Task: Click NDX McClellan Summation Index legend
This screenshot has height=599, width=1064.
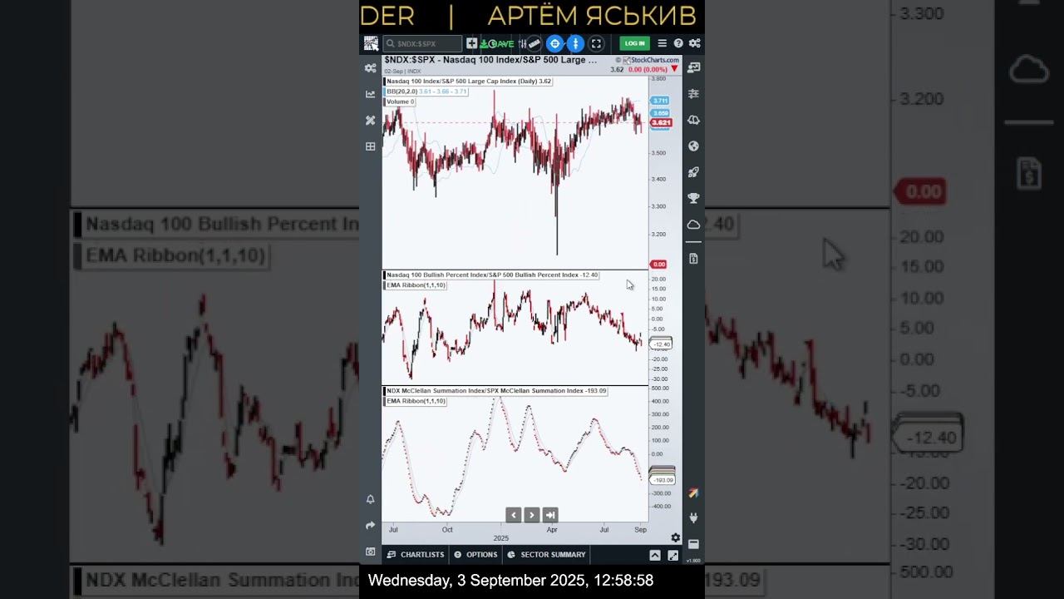Action: pyautogui.click(x=496, y=391)
